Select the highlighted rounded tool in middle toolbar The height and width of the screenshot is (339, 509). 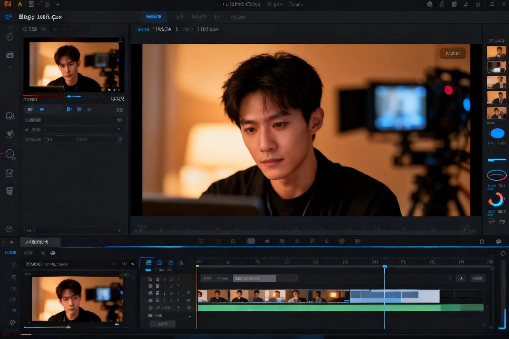tap(251, 241)
